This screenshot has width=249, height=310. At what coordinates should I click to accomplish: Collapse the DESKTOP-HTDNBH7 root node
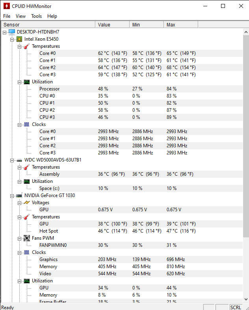[5, 32]
